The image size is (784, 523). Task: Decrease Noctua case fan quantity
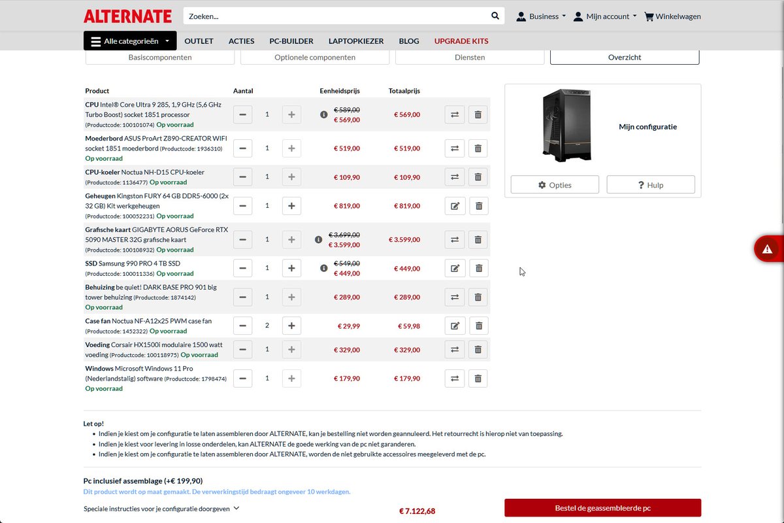click(x=242, y=326)
